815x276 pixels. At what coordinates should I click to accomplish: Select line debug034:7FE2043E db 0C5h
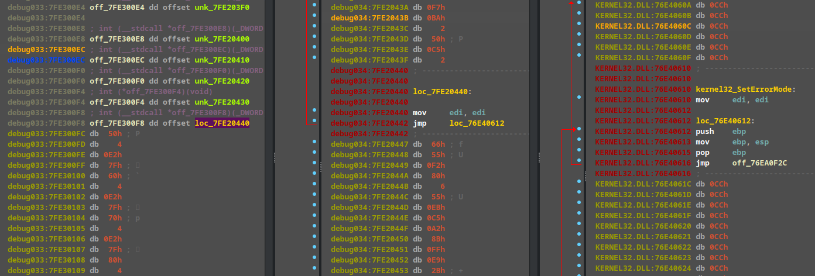388,50
